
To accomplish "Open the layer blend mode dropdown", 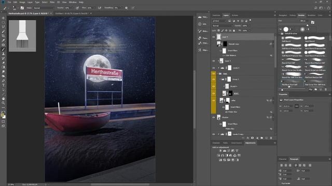I will pyautogui.click(x=223, y=26).
